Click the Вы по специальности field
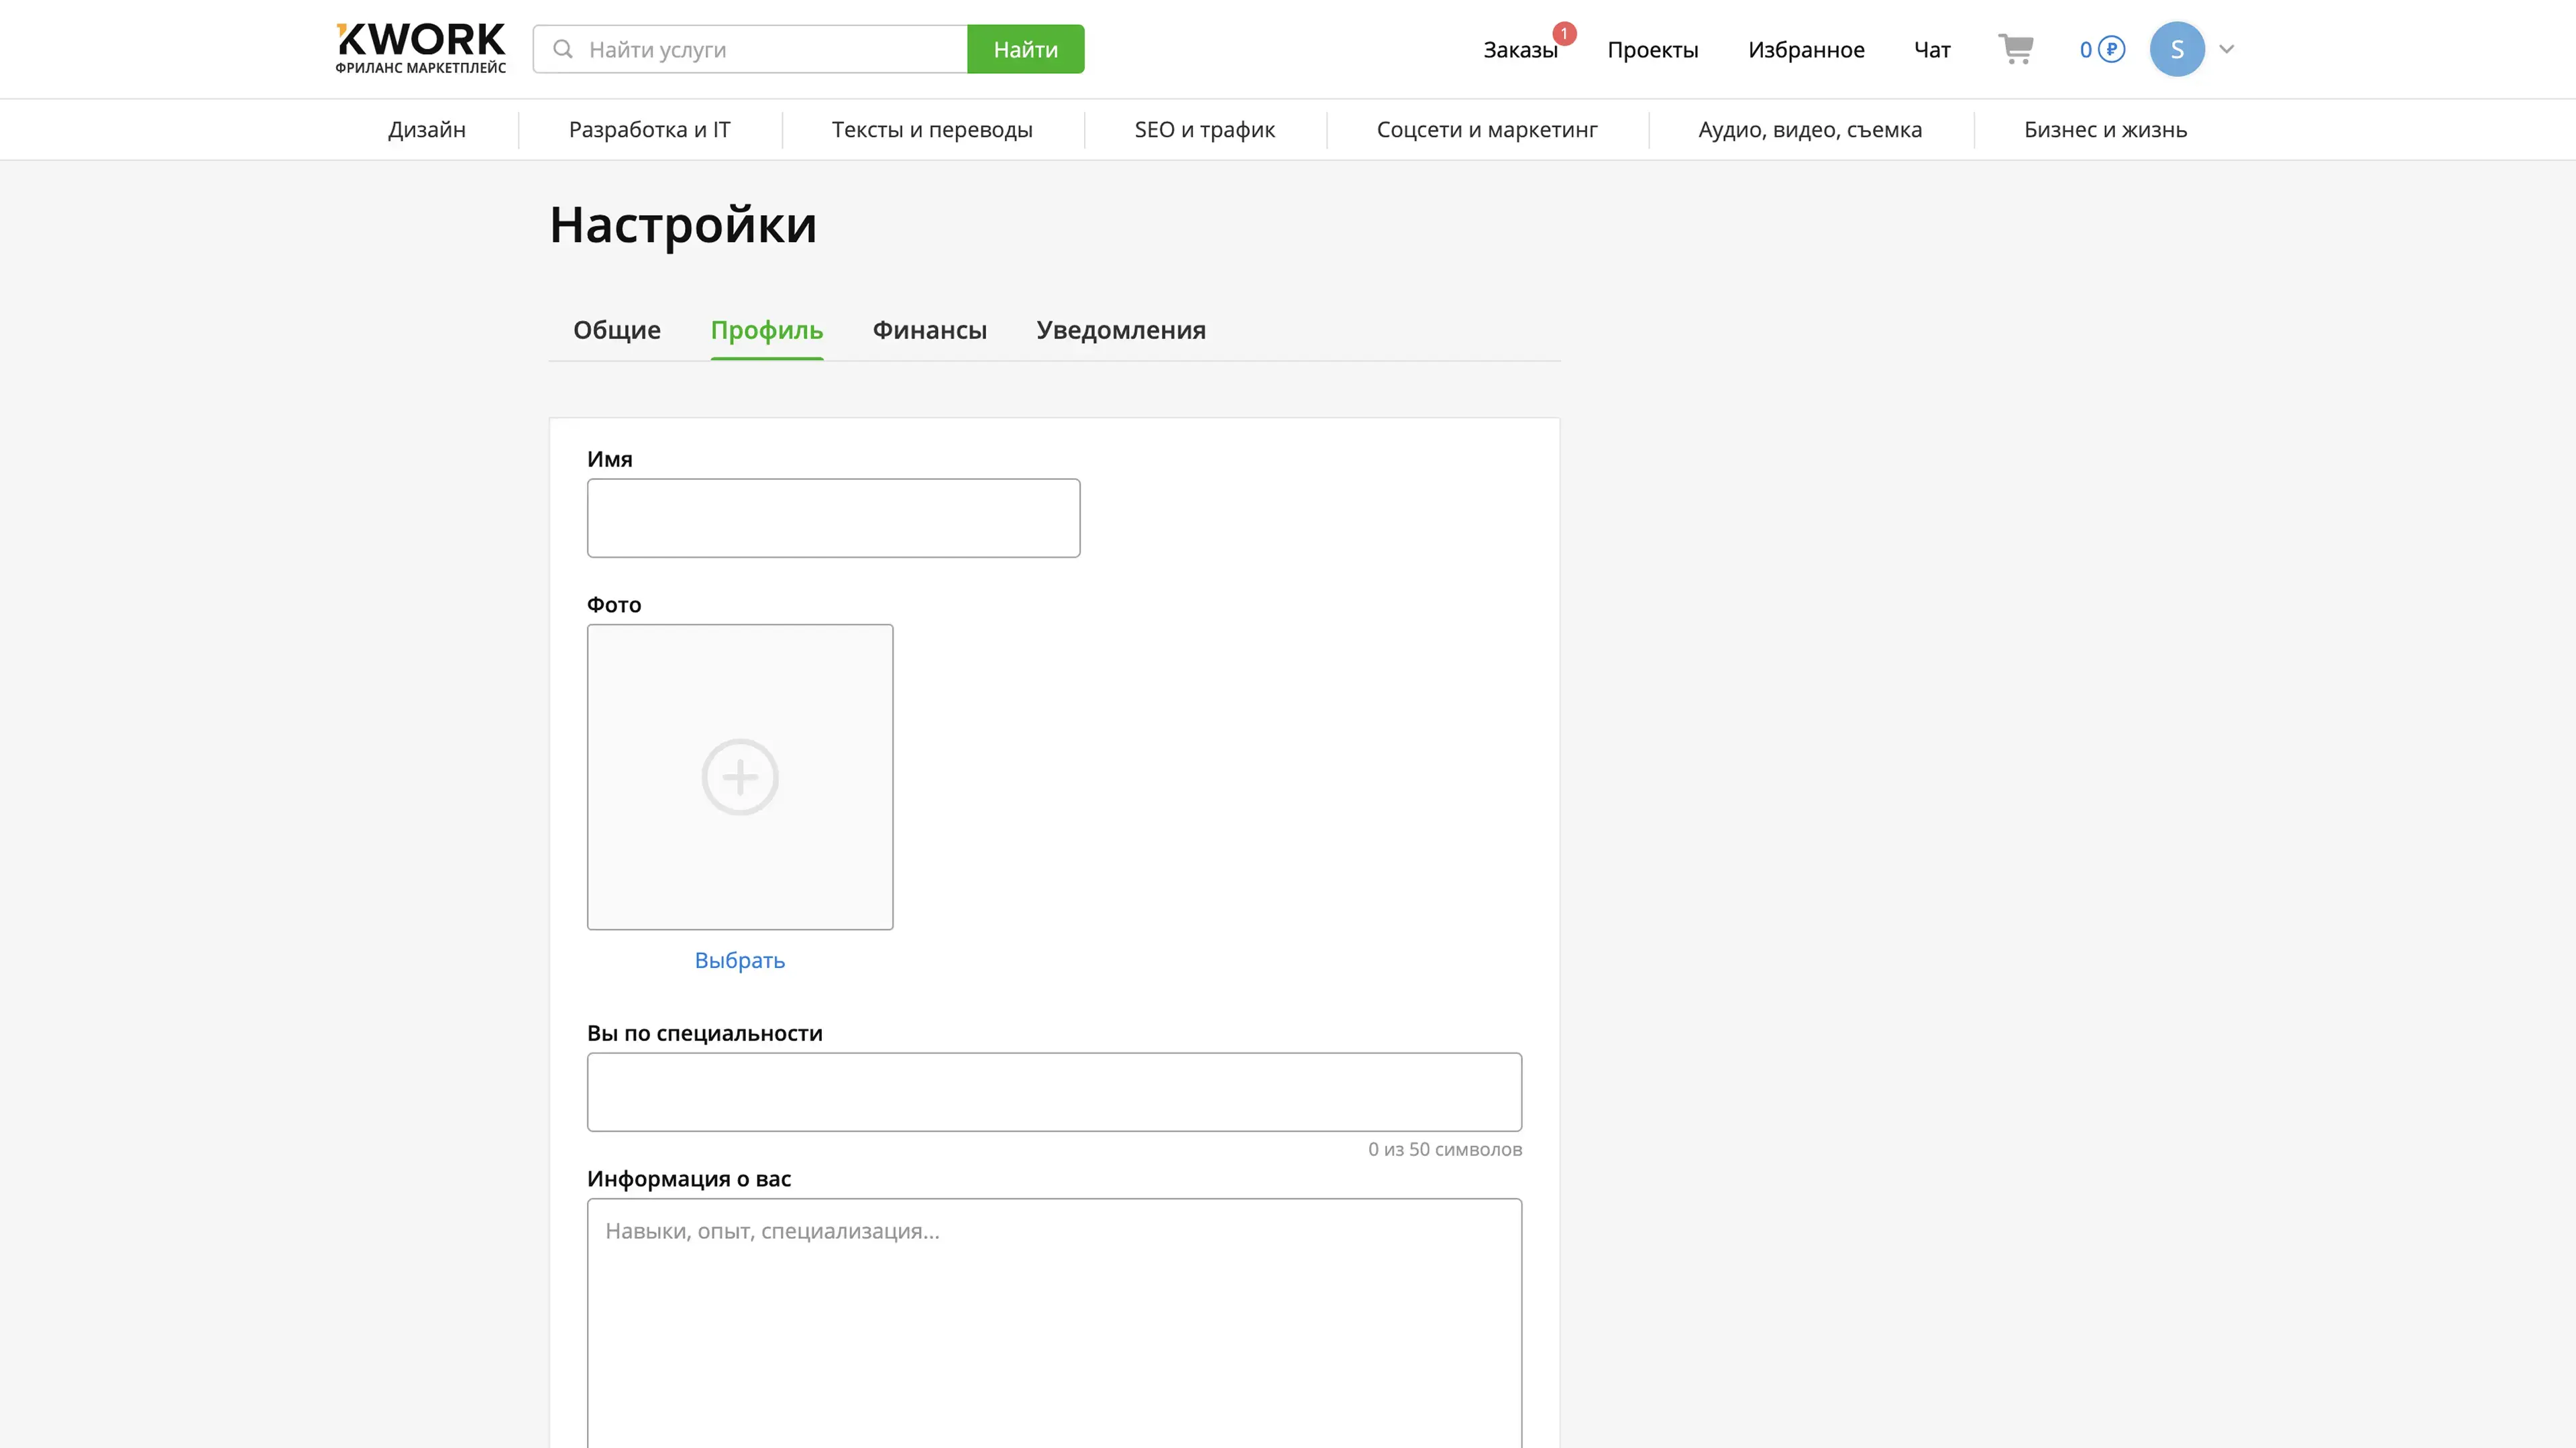This screenshot has height=1448, width=2576. pos(1054,1091)
